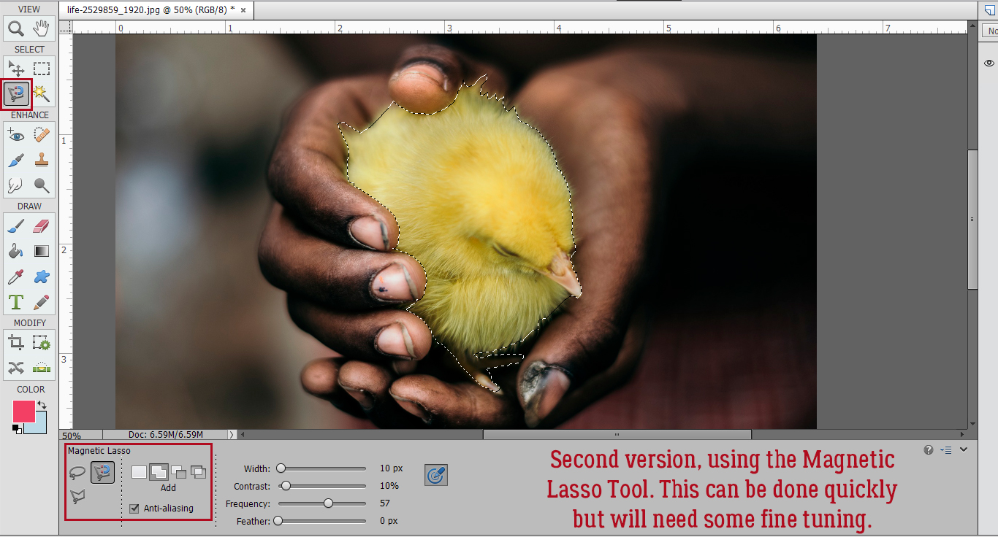The image size is (998, 537).
Task: Select the Zoom tool in View
Action: [16, 29]
